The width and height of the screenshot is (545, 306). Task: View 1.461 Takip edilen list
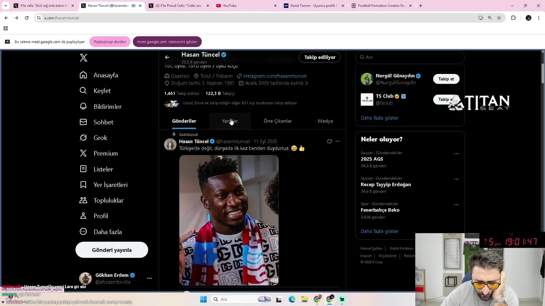(x=181, y=93)
